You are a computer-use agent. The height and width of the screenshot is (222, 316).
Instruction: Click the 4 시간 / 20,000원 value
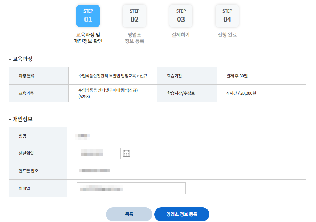click(x=241, y=93)
